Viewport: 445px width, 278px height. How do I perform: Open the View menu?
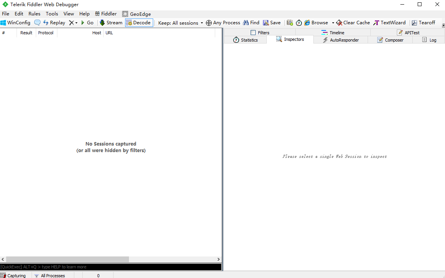(x=69, y=13)
